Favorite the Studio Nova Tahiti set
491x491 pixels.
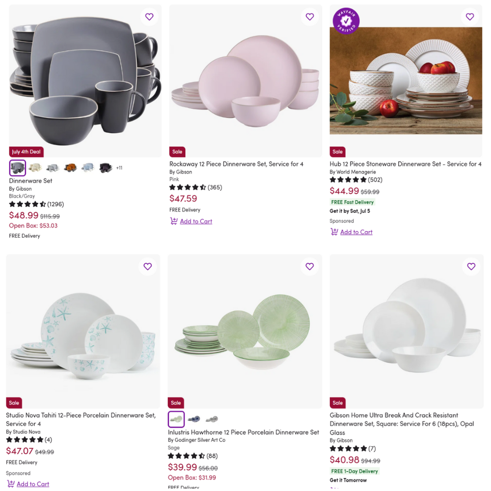[x=147, y=267]
